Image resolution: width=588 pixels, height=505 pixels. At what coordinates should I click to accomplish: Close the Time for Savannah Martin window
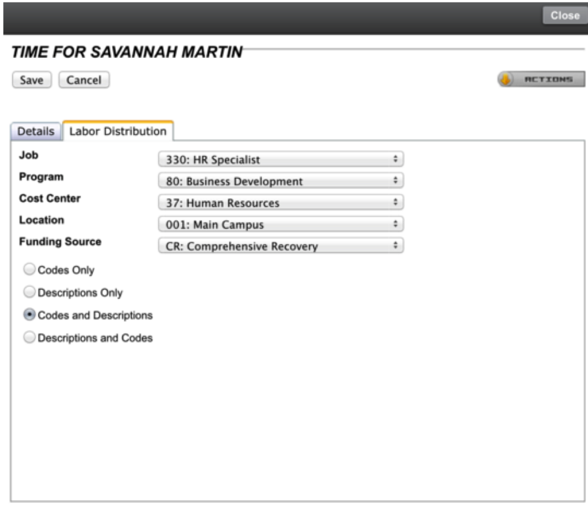point(564,16)
